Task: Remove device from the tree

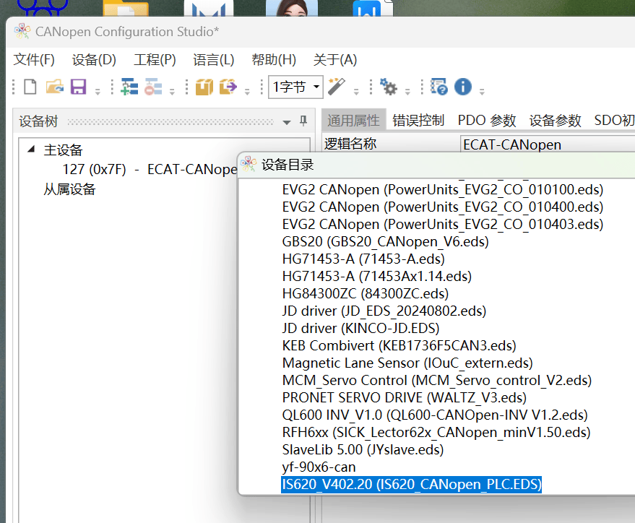Action: pos(153,87)
